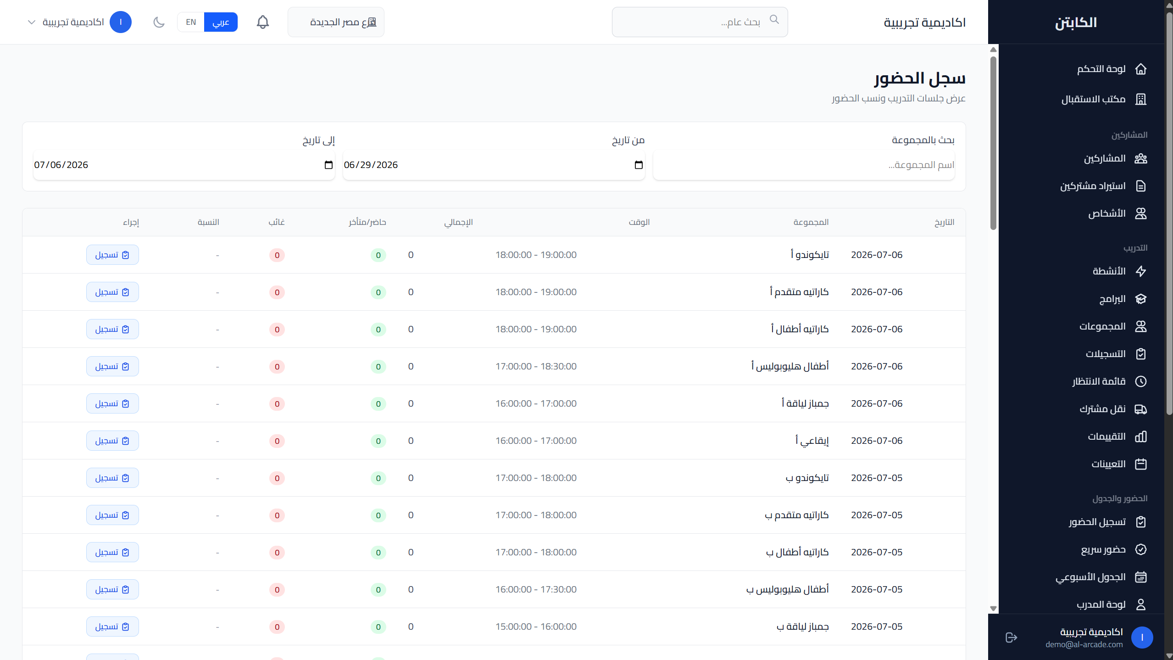
Task: Click the lightning icon for الأنشطة
Action: [1140, 271]
